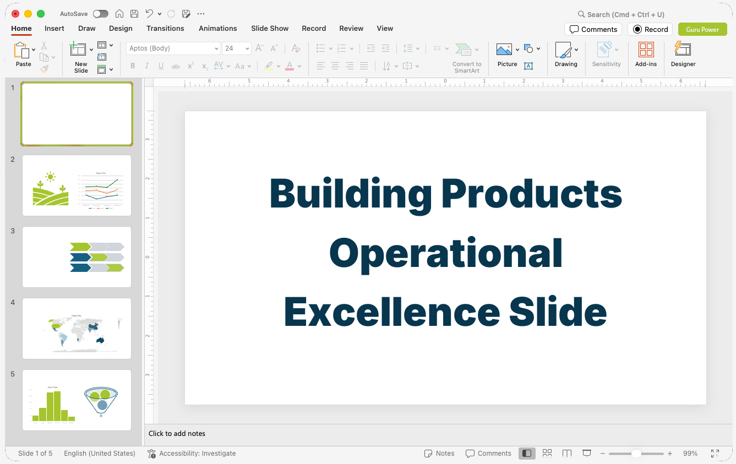This screenshot has width=736, height=464.
Task: Go to the Animations tab
Action: tap(218, 28)
